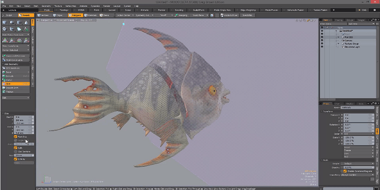Click the SDS Subdivide tool
Viewport: 380px width, 190px height.
(16, 68)
